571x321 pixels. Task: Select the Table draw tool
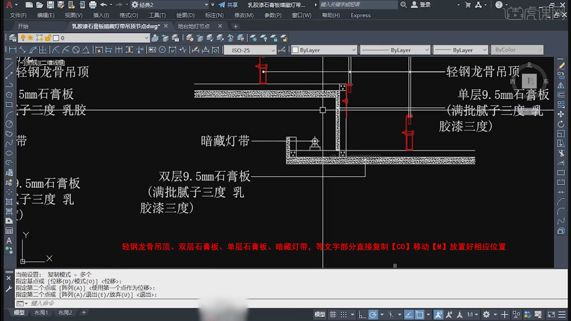click(9, 231)
